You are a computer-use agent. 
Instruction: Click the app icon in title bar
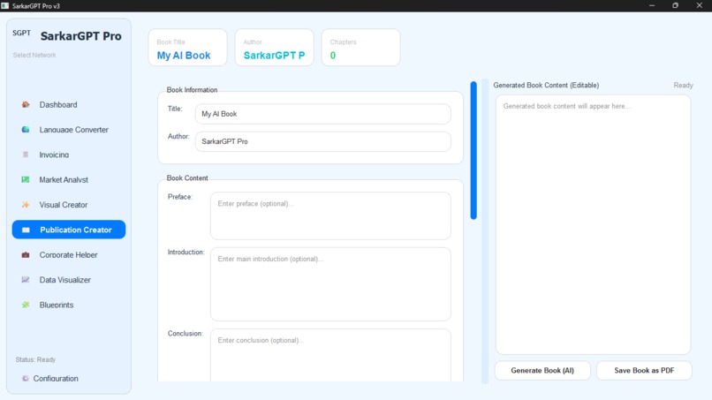(5, 5)
